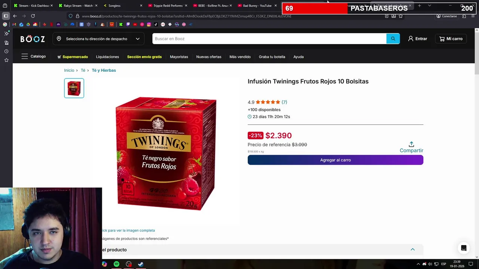
Task: Open the chat support bubble icon
Action: point(464,248)
